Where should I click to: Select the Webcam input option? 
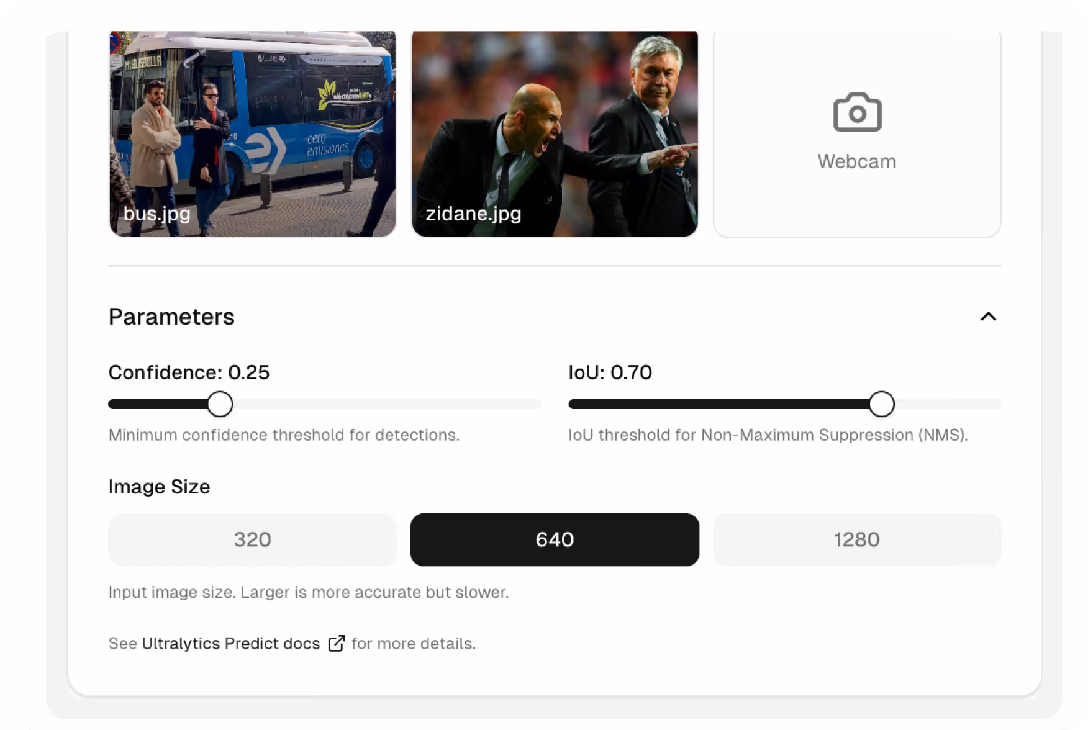tap(856, 133)
